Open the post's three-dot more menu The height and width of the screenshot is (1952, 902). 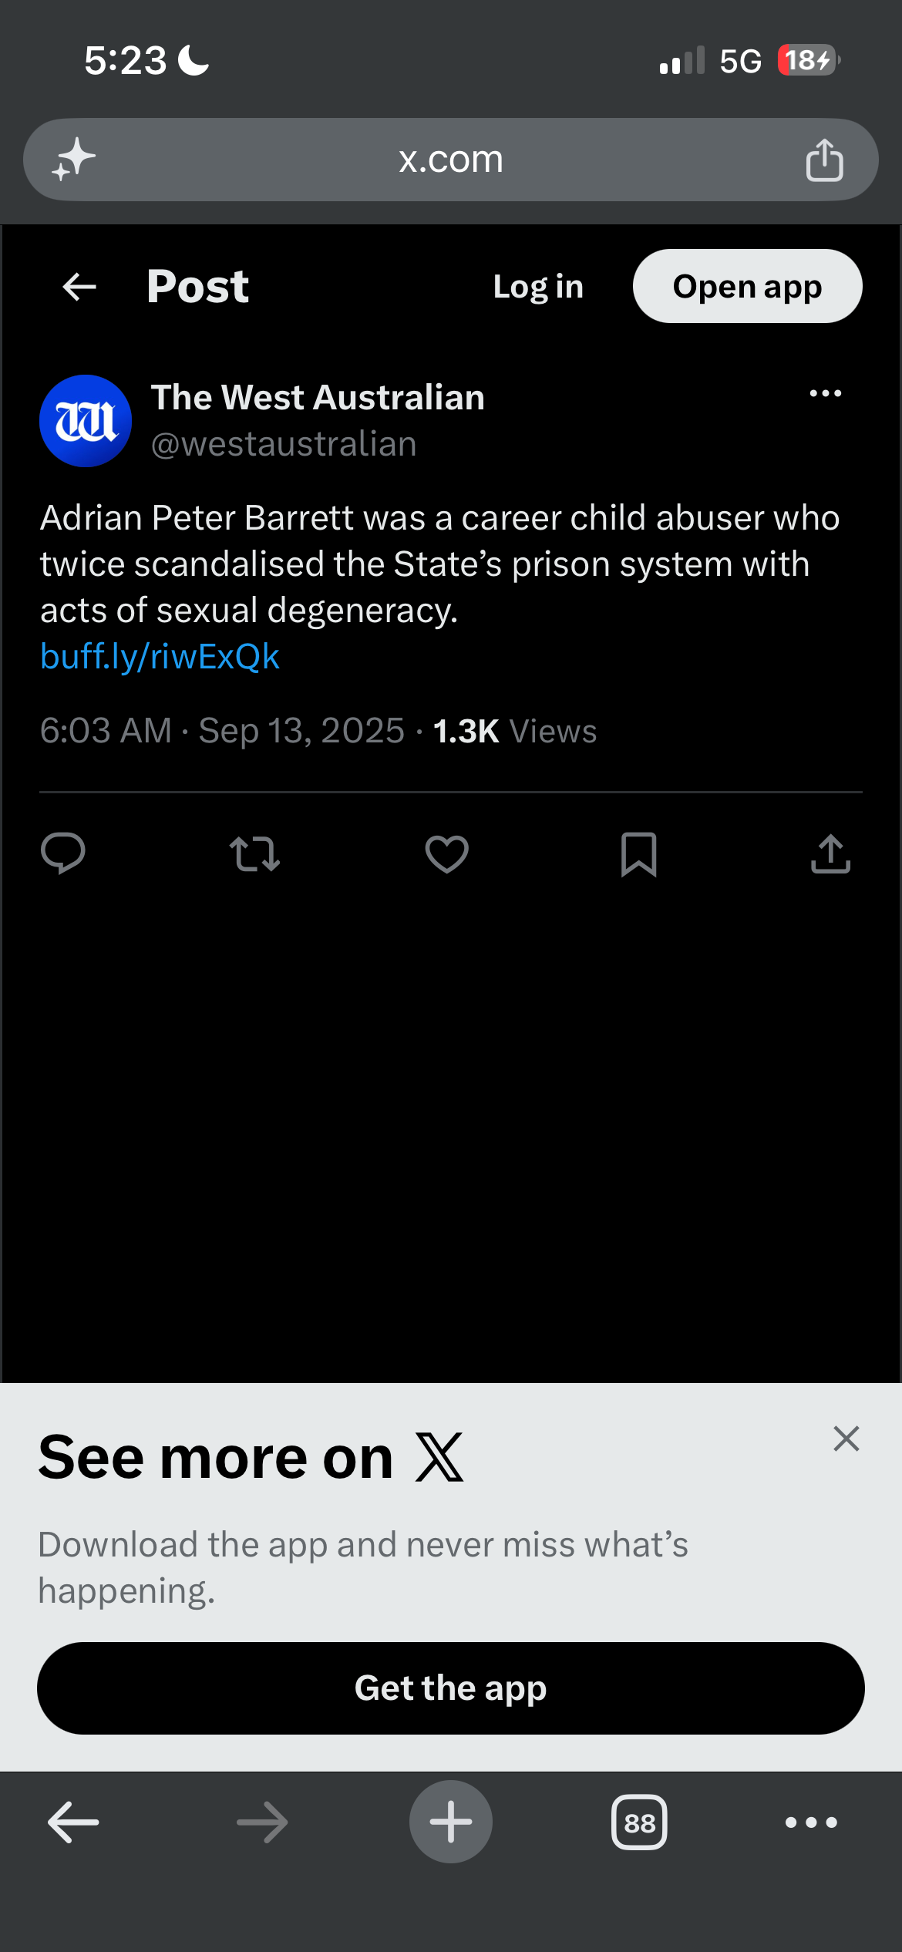click(826, 394)
